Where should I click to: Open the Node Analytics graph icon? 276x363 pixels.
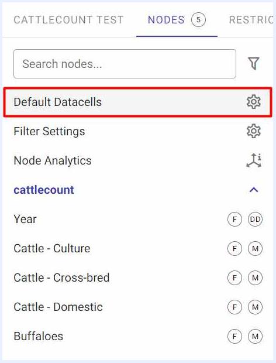coord(254,160)
